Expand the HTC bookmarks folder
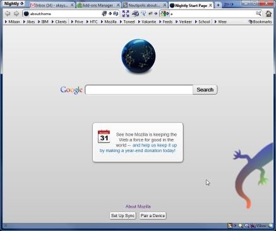Screen dimensions: 276x231 point(92,21)
